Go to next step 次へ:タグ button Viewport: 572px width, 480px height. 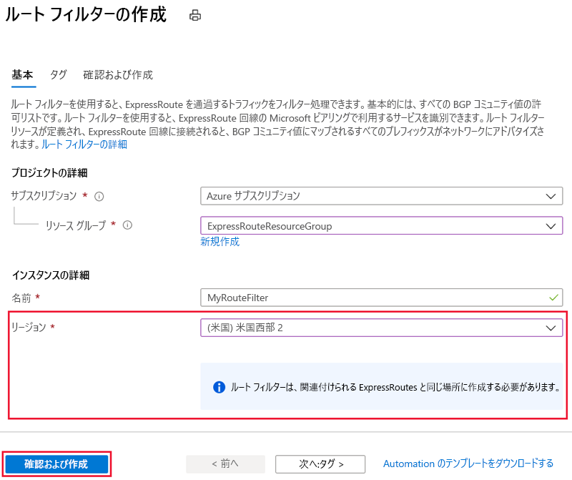click(x=320, y=464)
